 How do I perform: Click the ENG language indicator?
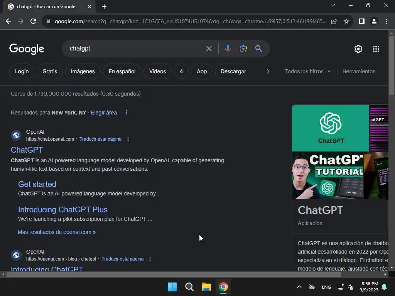pos(326,287)
